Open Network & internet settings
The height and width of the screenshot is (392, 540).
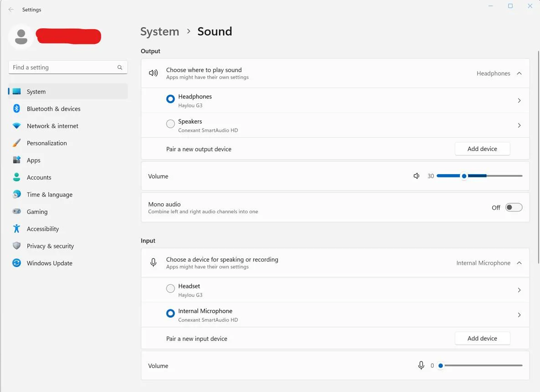pyautogui.click(x=52, y=126)
